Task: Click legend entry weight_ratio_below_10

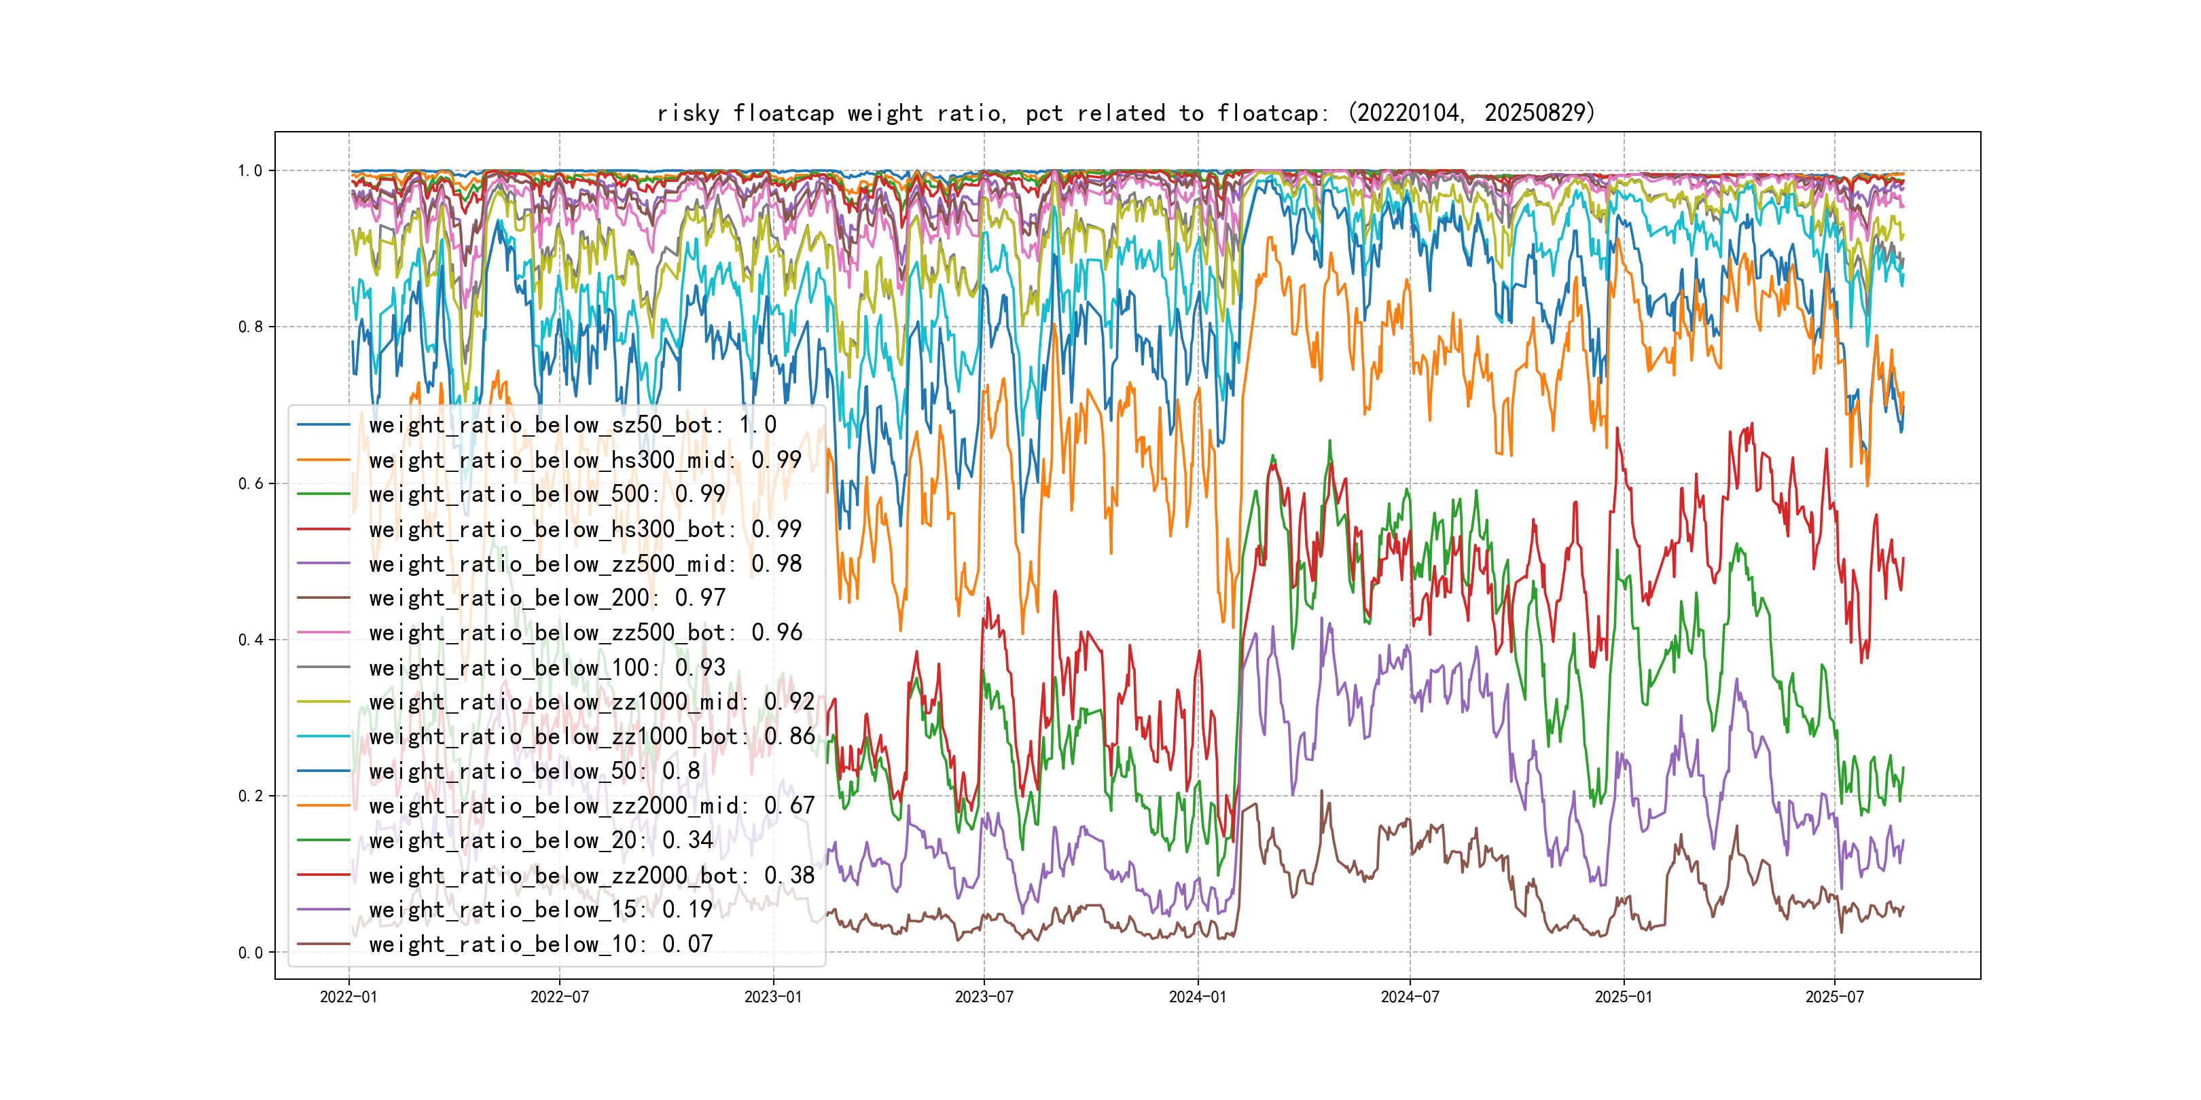Action: point(540,944)
